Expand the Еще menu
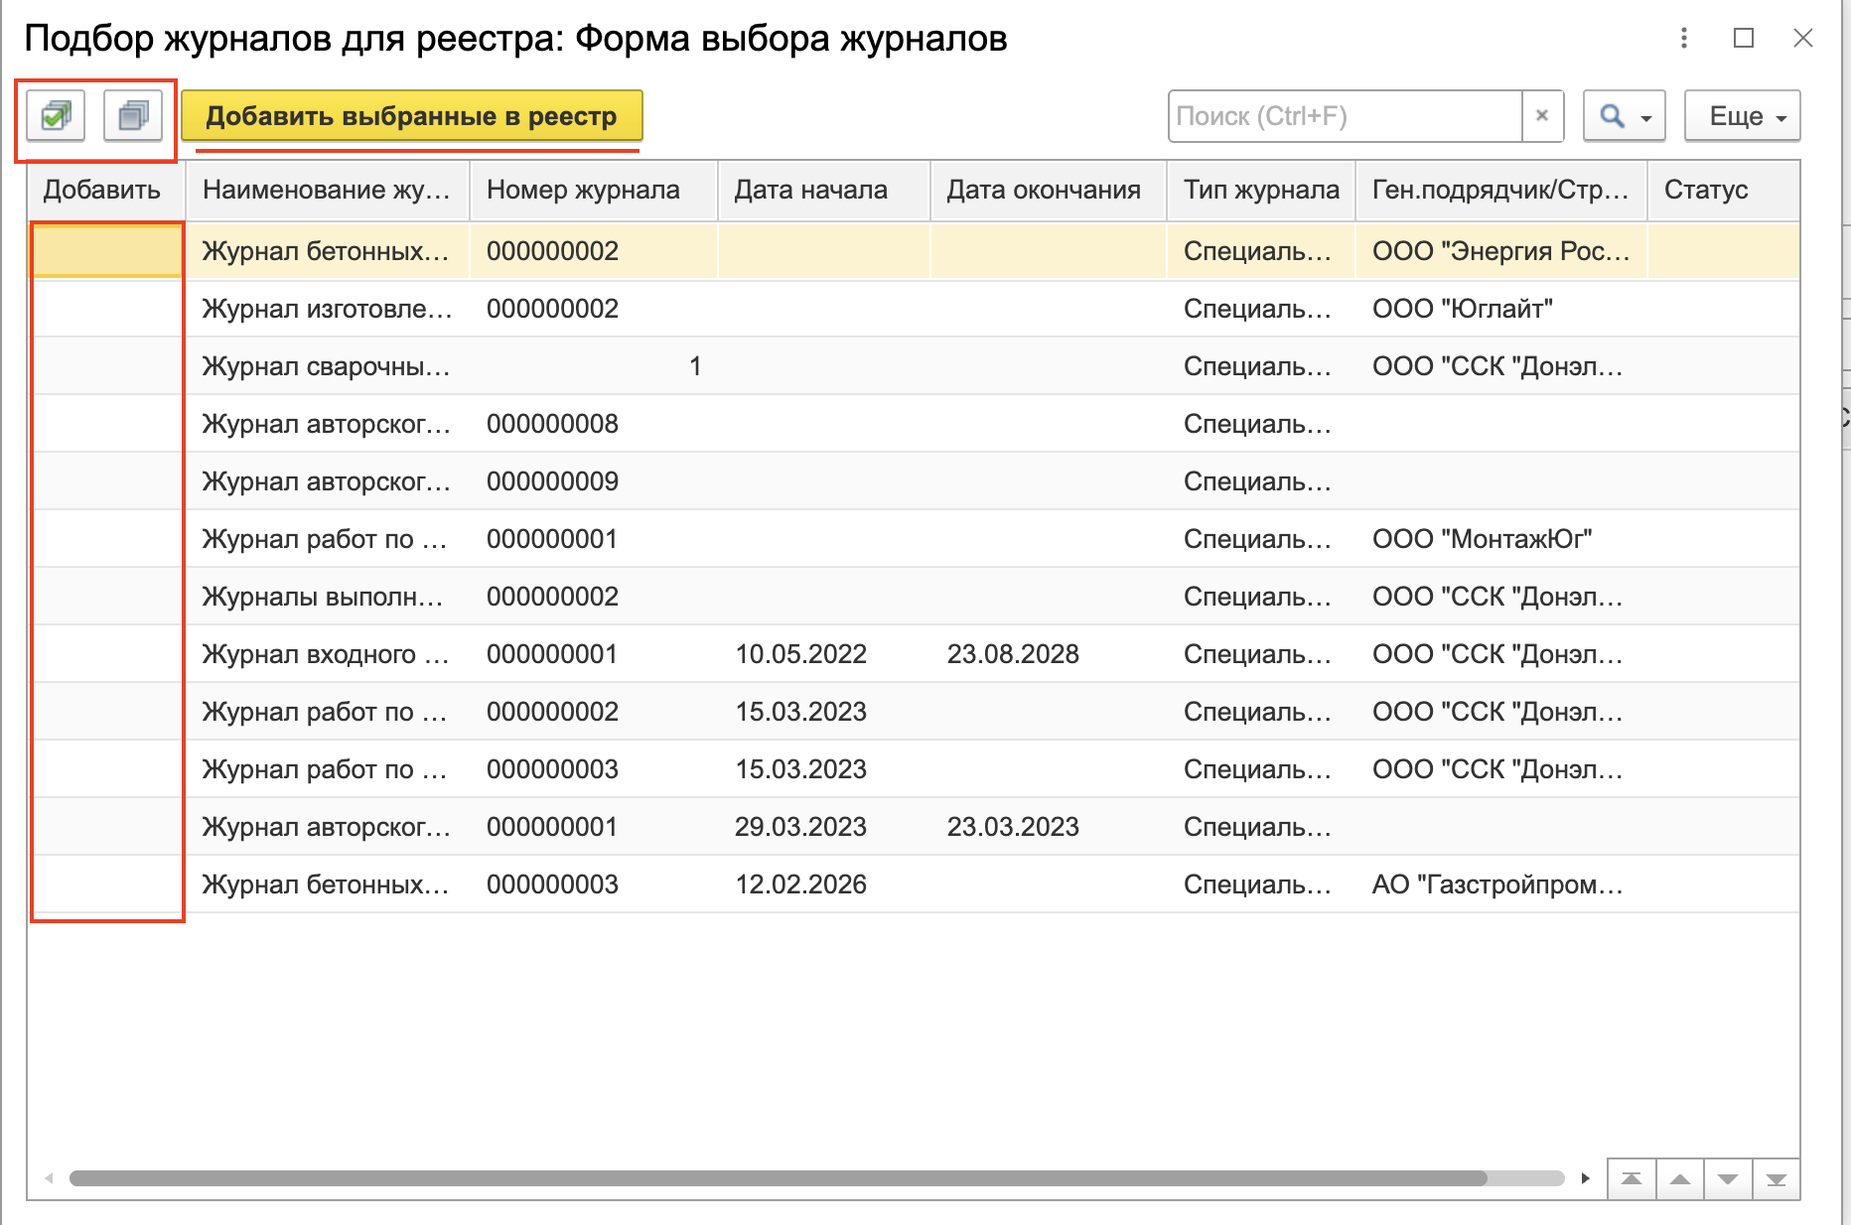Image resolution: width=1851 pixels, height=1225 pixels. [1743, 116]
